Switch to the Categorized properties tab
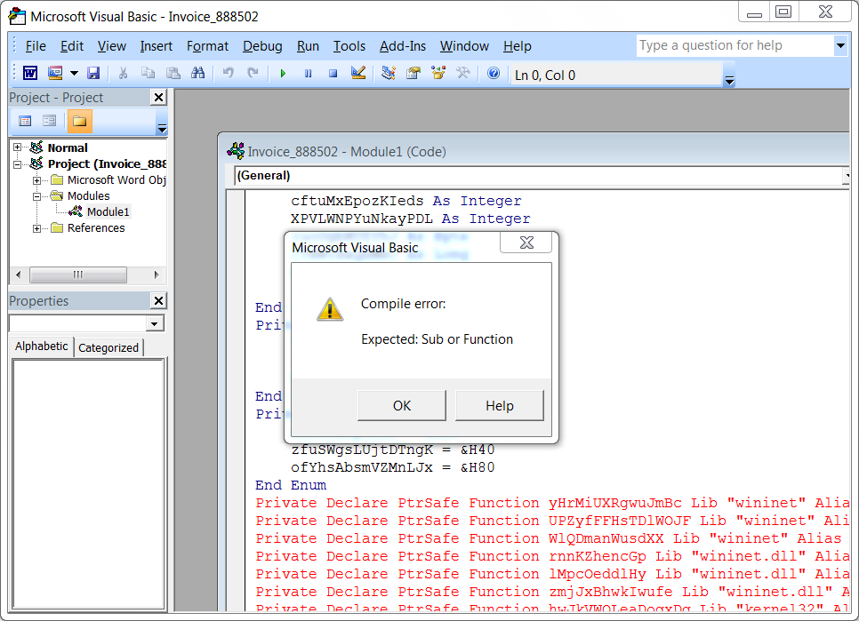Viewport: 859px width, 621px height. tap(108, 347)
